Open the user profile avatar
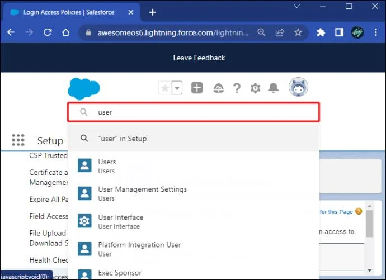386x280 pixels. click(x=298, y=87)
